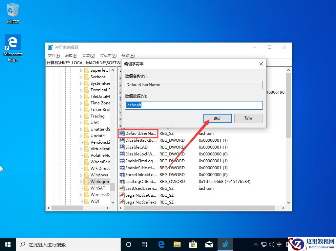
Task: Select the ForceUnlockLogon DWORD value icon
Action: (x=122, y=174)
